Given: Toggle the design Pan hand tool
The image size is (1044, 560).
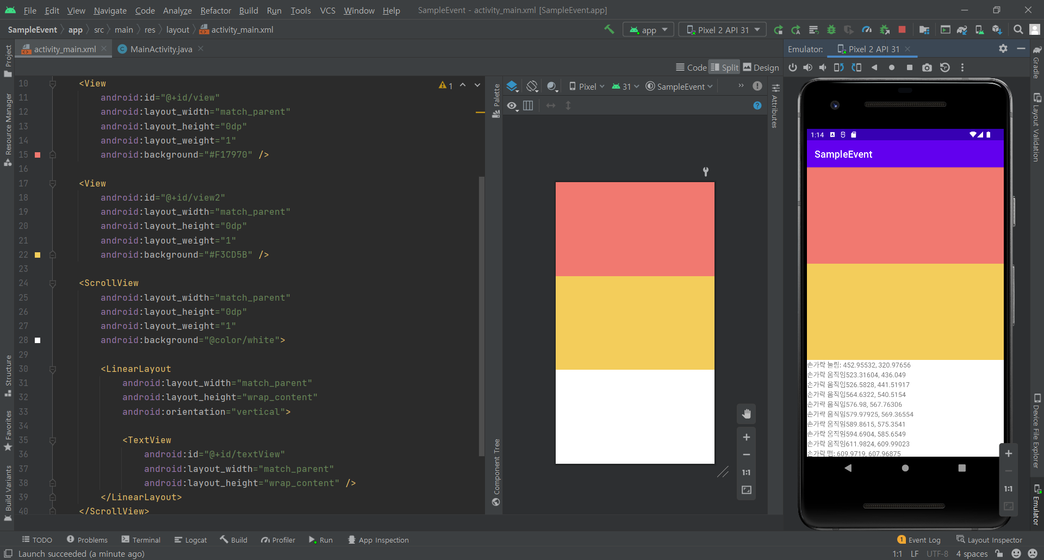Looking at the screenshot, I should tap(746, 414).
